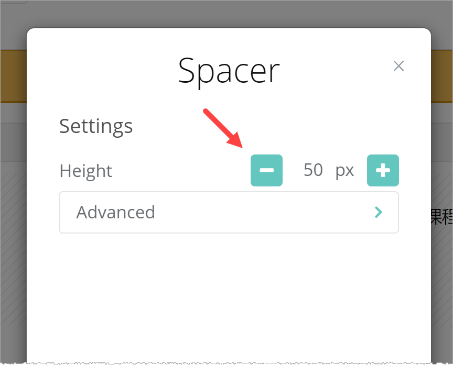453x365 pixels.
Task: Click the blank space between Height and minus
Action: click(181, 171)
